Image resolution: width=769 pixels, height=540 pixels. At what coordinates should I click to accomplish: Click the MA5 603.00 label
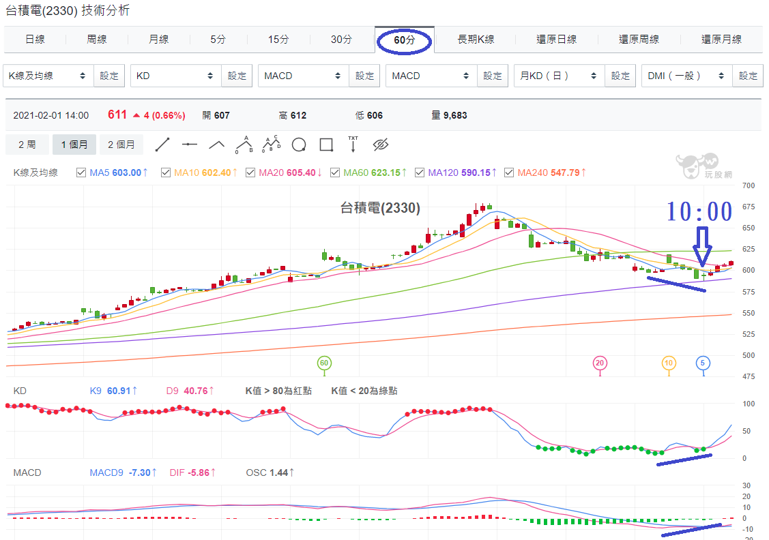(118, 172)
